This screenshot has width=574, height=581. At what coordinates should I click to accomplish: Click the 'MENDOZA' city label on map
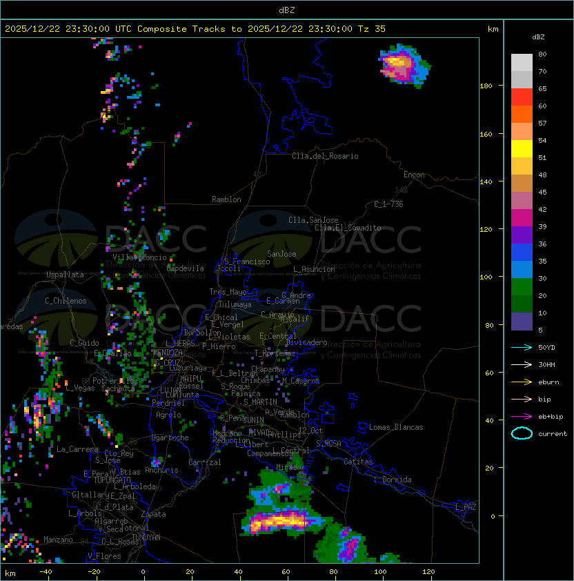point(168,353)
